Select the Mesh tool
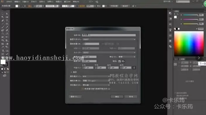Image resolution: width=206 pixels, height=115 pixels. pos(3,44)
